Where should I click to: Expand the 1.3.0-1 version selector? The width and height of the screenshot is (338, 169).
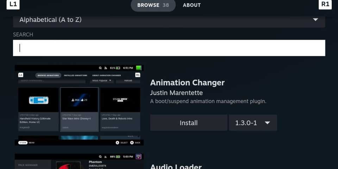pyautogui.click(x=253, y=123)
